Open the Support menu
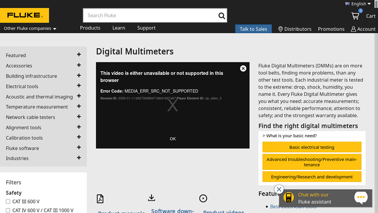This screenshot has height=213, width=378. (146, 28)
